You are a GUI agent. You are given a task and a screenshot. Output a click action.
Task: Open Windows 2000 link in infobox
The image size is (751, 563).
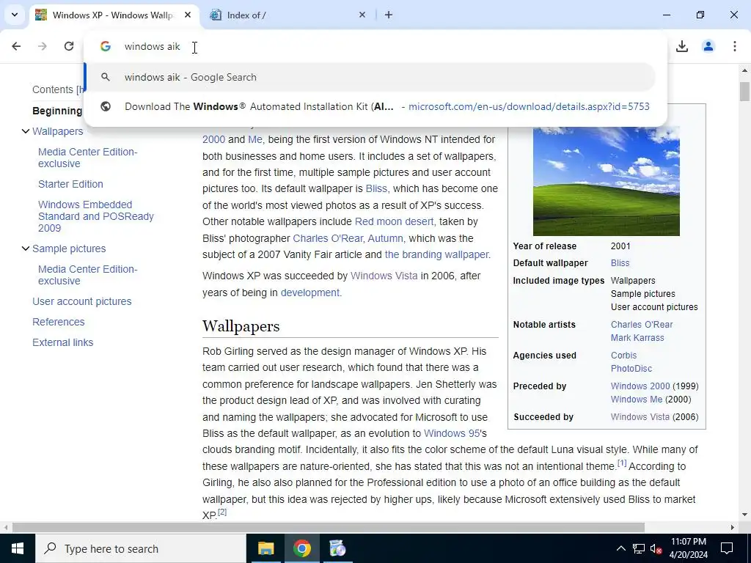(640, 386)
